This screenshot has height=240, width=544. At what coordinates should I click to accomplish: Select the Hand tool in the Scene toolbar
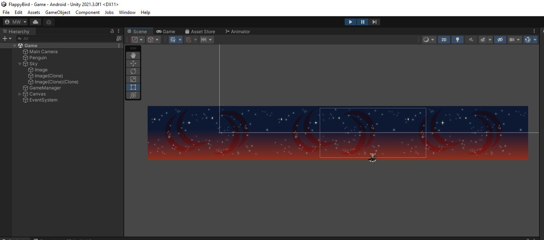click(x=133, y=55)
